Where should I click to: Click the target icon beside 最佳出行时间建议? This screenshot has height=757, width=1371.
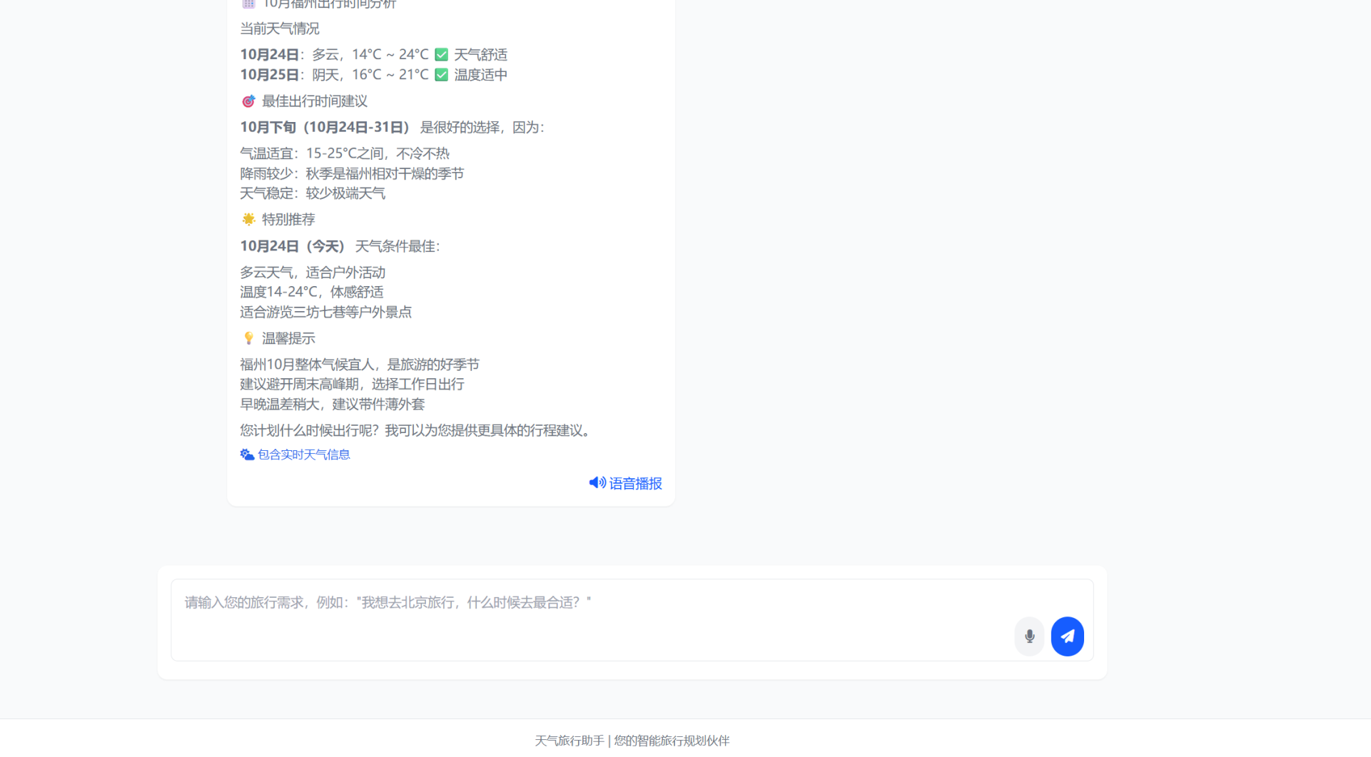click(x=248, y=101)
